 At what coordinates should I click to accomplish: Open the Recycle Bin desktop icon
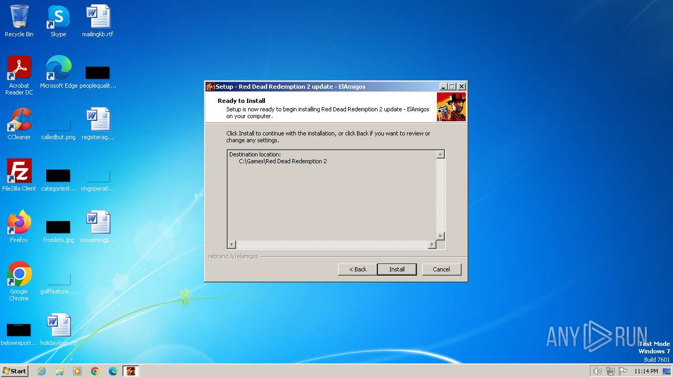click(x=19, y=21)
